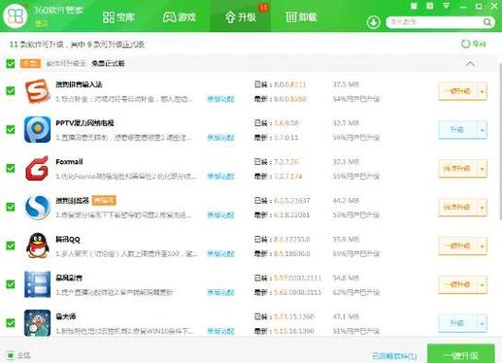Open the title bar main menu dropdown icon

pyautogui.click(x=446, y=6)
